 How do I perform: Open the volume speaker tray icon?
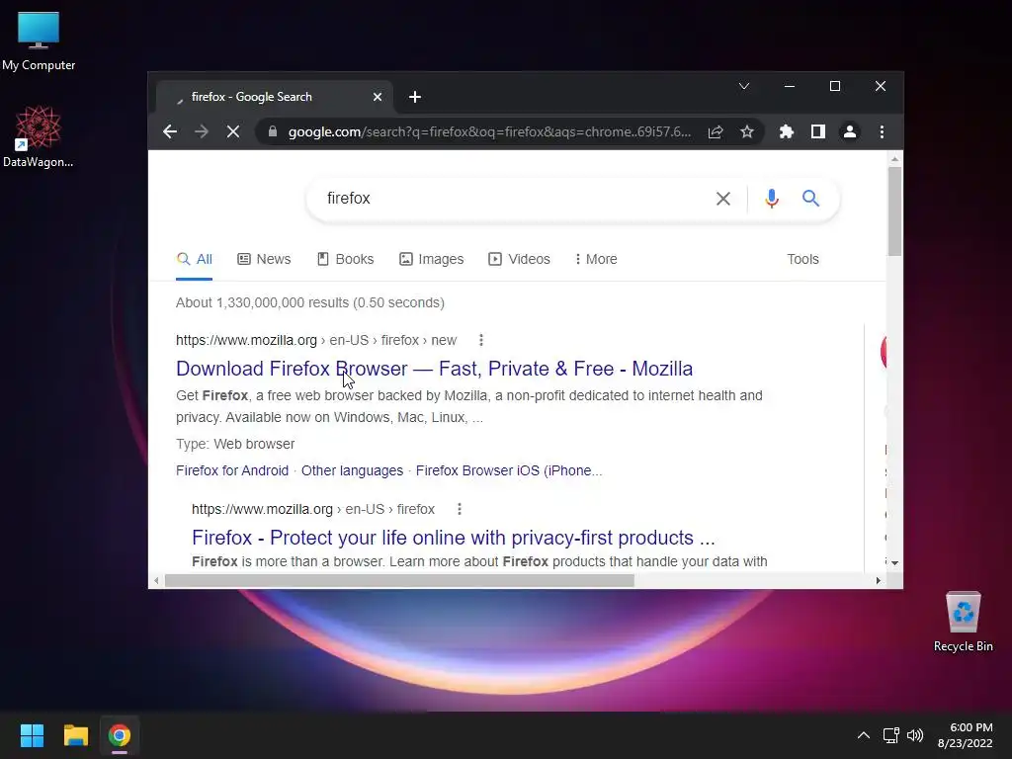(915, 735)
